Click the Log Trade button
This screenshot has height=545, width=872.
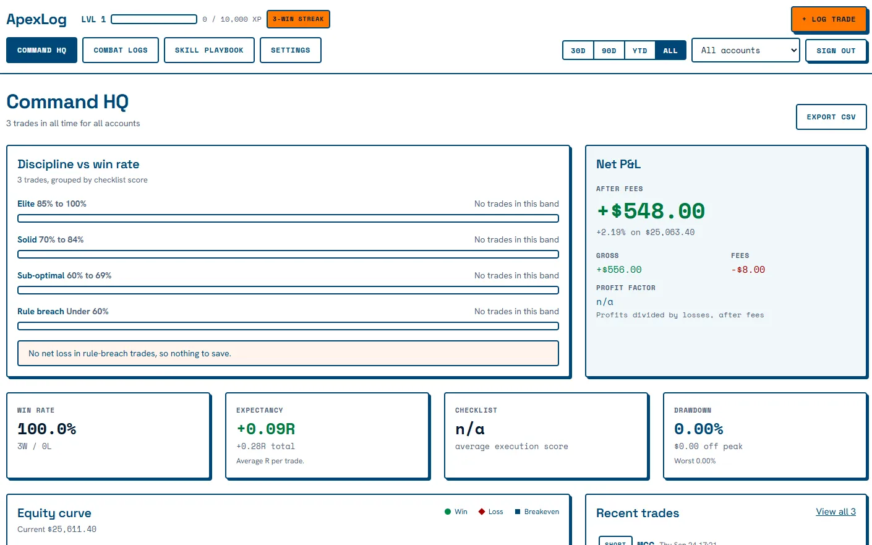point(829,19)
